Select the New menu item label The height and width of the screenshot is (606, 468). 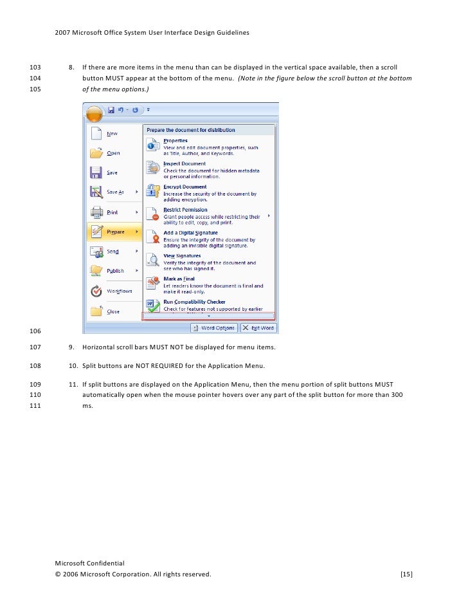tap(112, 133)
